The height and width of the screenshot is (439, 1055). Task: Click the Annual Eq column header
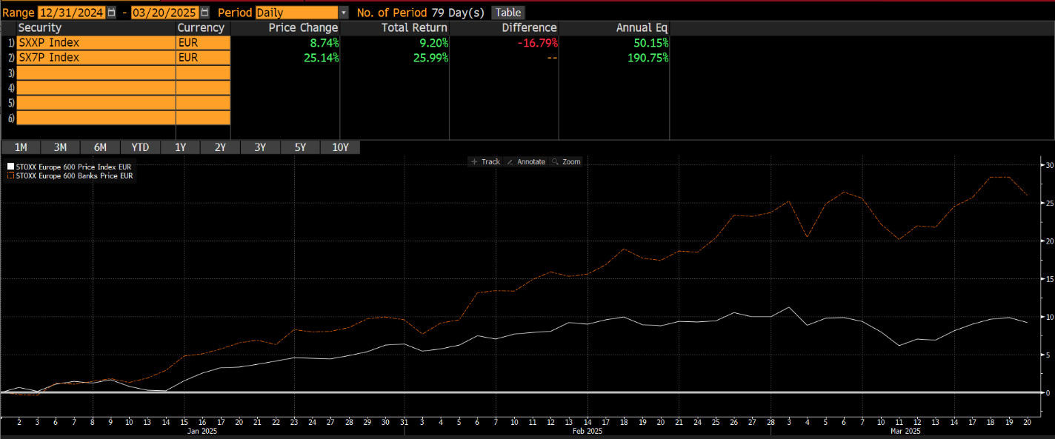point(642,28)
